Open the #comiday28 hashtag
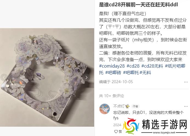 click(x=112, y=66)
